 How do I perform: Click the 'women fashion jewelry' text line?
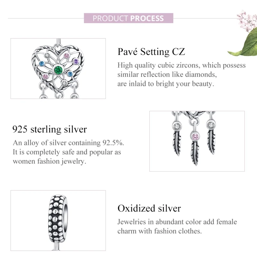[50, 161]
